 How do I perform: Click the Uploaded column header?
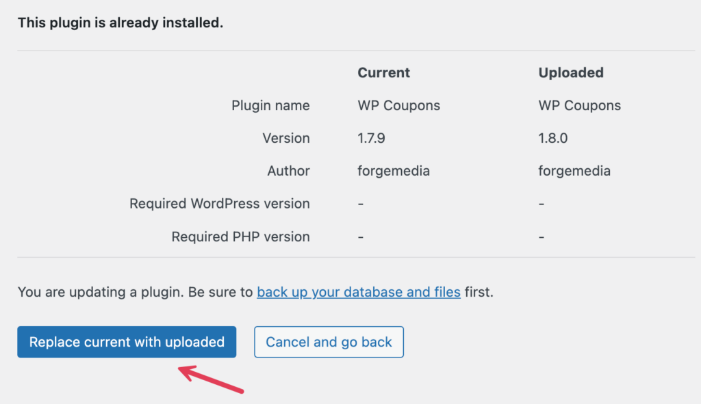[x=571, y=72]
